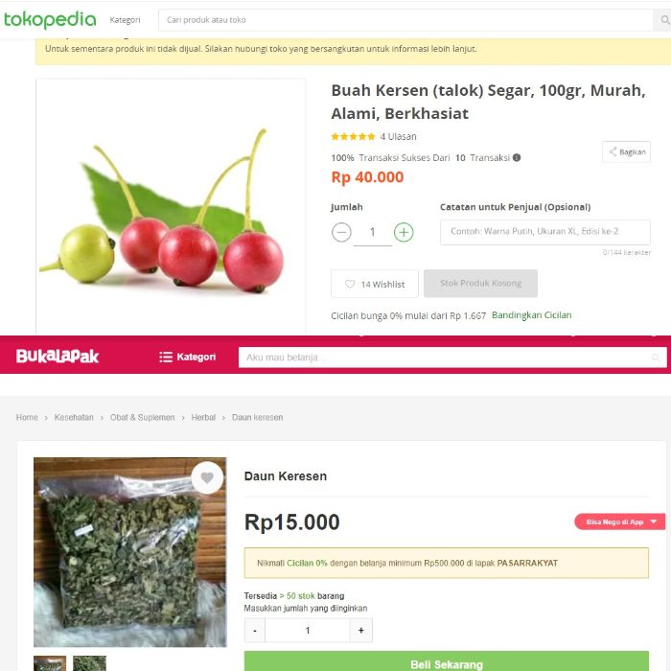This screenshot has height=671, width=671.
Task: Toggle the 14 Wishlist heart button
Action: tap(375, 284)
